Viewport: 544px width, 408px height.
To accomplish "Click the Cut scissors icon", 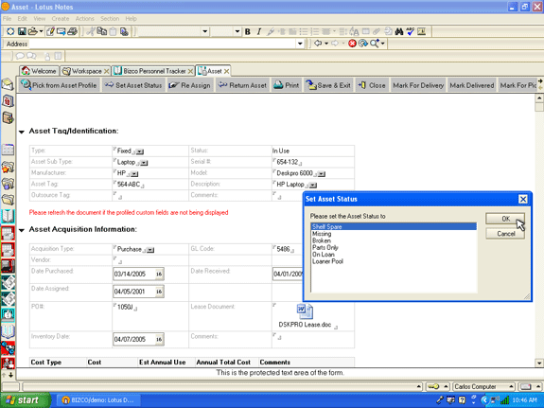I will 91,31.
